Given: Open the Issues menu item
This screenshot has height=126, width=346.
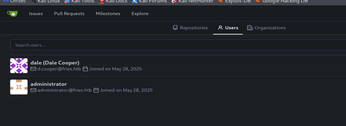Looking at the screenshot, I should pos(36,13).
